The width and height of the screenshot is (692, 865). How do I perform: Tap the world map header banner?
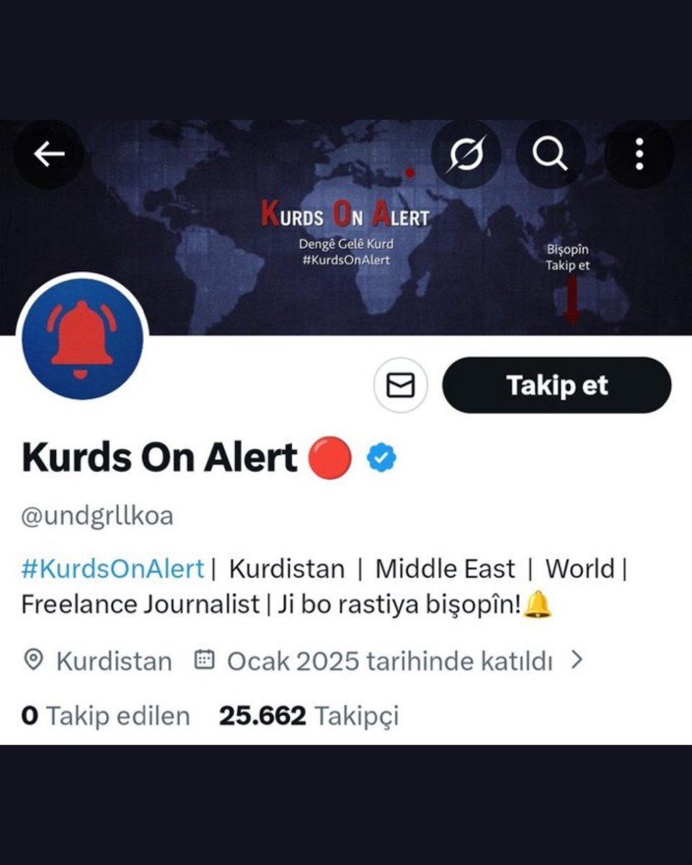tap(346, 228)
